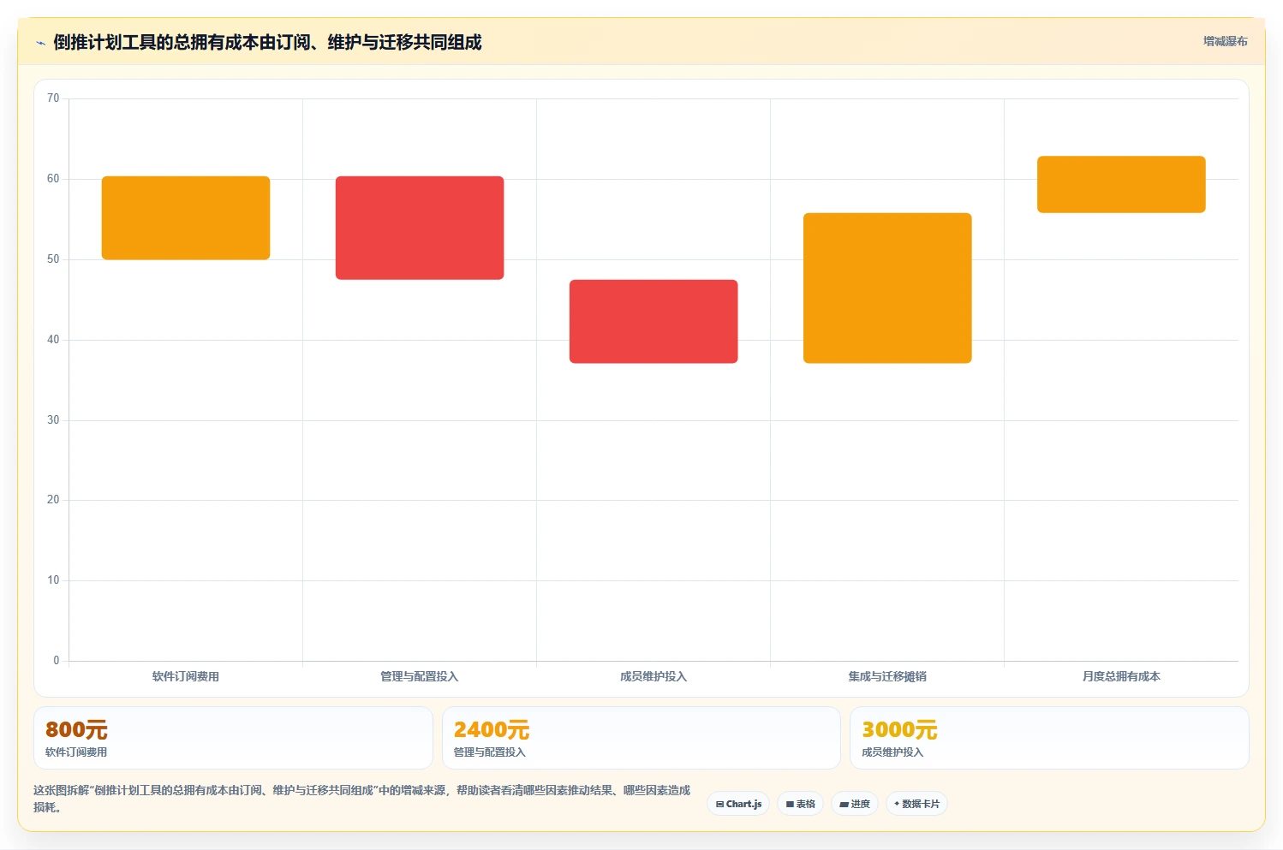Click the y-axis value 0
1283x850 pixels.
[x=57, y=661]
